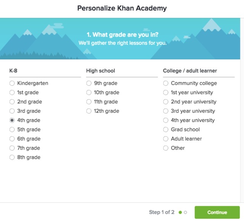This screenshot has width=244, height=221.
Task: Choose Community college option
Action: tap(166, 83)
